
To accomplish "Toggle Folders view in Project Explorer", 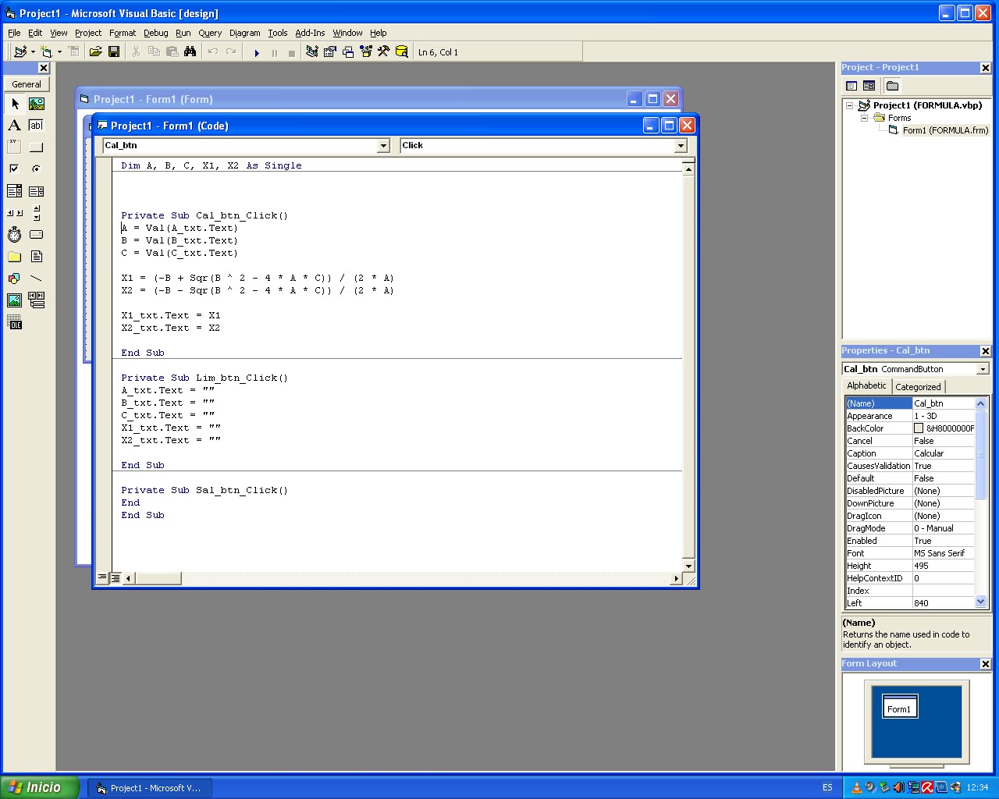I will pos(892,86).
